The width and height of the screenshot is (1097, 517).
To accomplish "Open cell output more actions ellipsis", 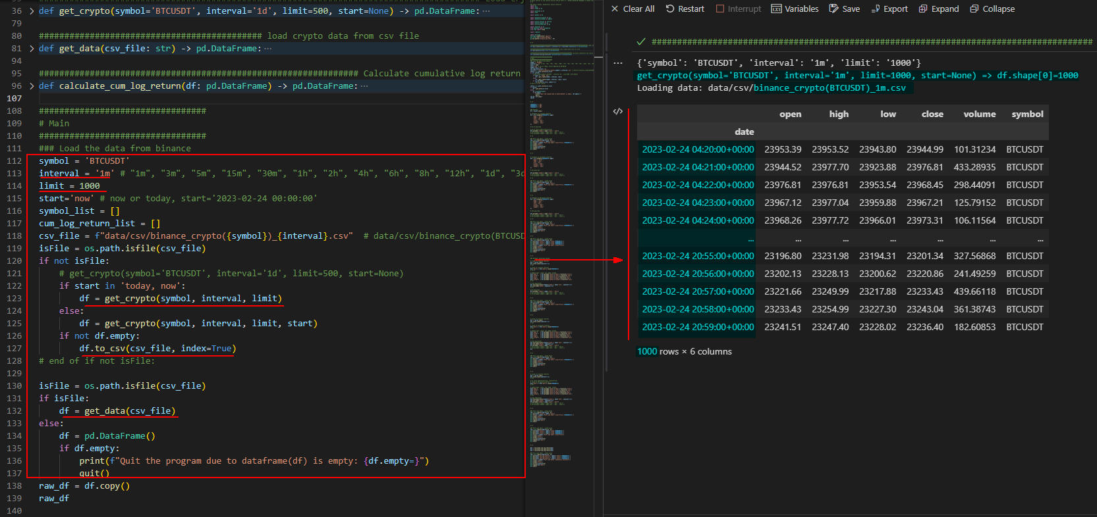I will [x=617, y=63].
